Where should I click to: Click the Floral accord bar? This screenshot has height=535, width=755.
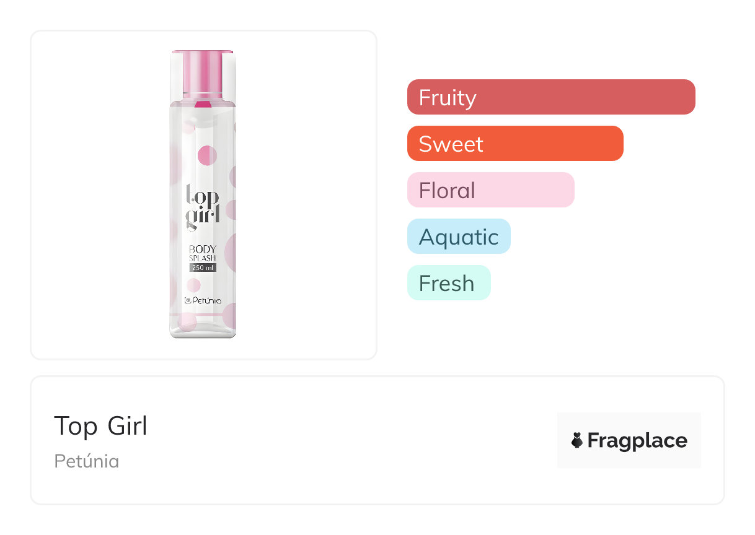490,190
